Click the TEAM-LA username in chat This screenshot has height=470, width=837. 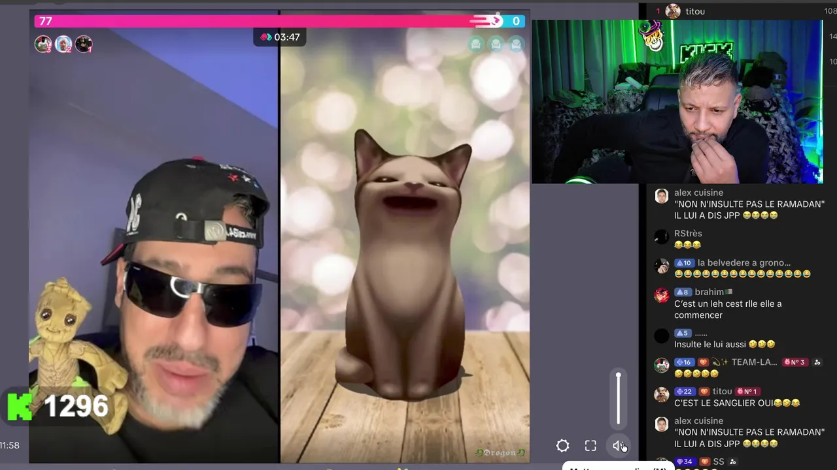coord(754,362)
